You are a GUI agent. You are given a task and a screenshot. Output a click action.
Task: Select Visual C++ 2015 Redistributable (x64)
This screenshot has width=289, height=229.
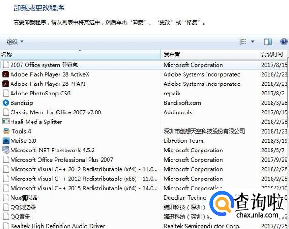pos(84,188)
